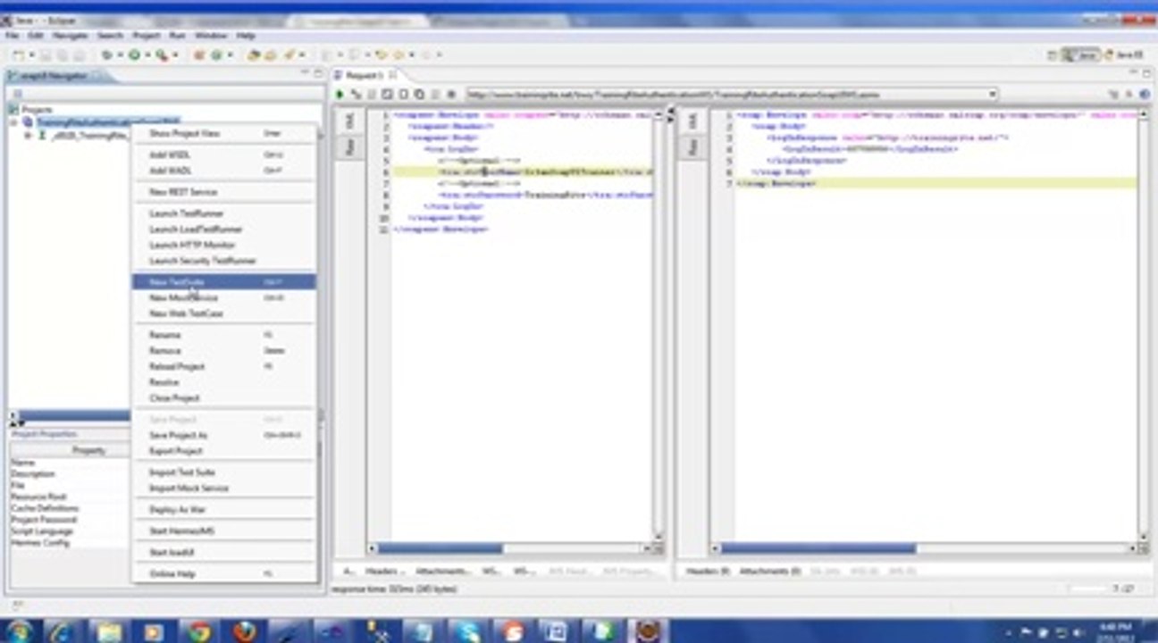Select Reload Project menu entry
This screenshot has width=1158, height=643.
click(223, 367)
